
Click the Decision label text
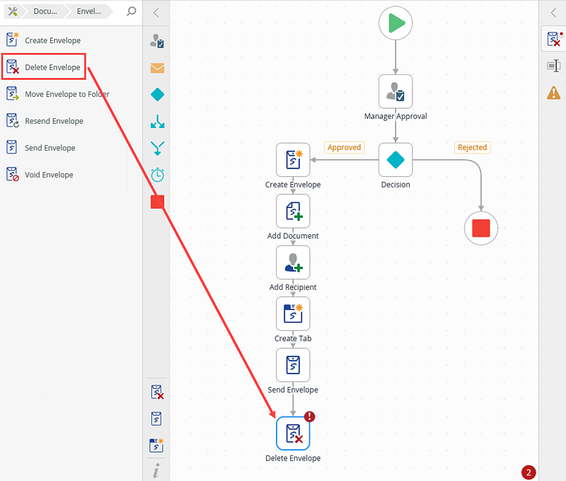pyautogui.click(x=395, y=185)
